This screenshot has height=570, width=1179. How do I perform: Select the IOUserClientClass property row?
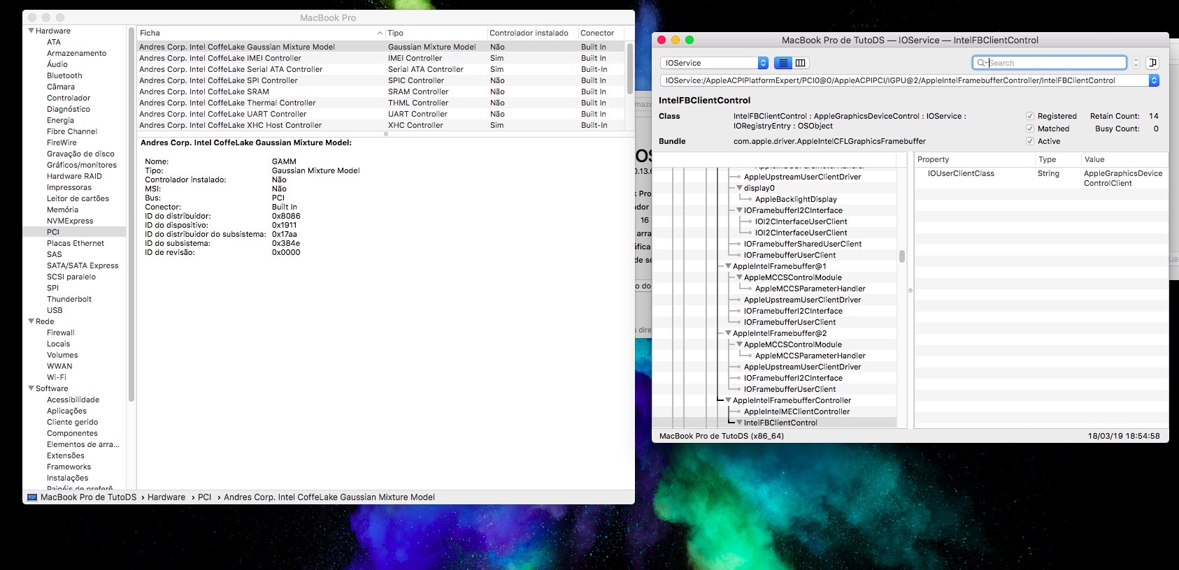(x=1041, y=178)
